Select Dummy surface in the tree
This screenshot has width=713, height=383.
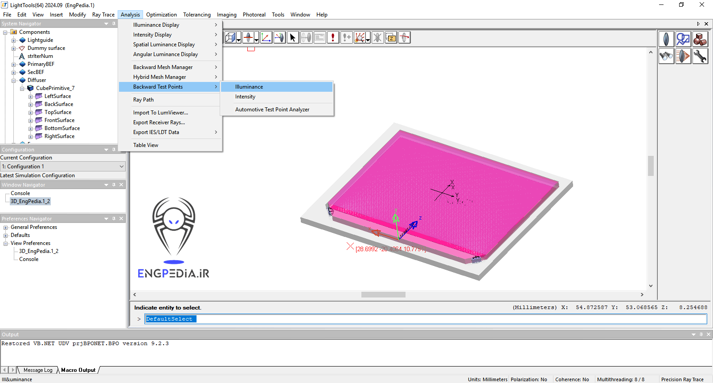pyautogui.click(x=46, y=48)
